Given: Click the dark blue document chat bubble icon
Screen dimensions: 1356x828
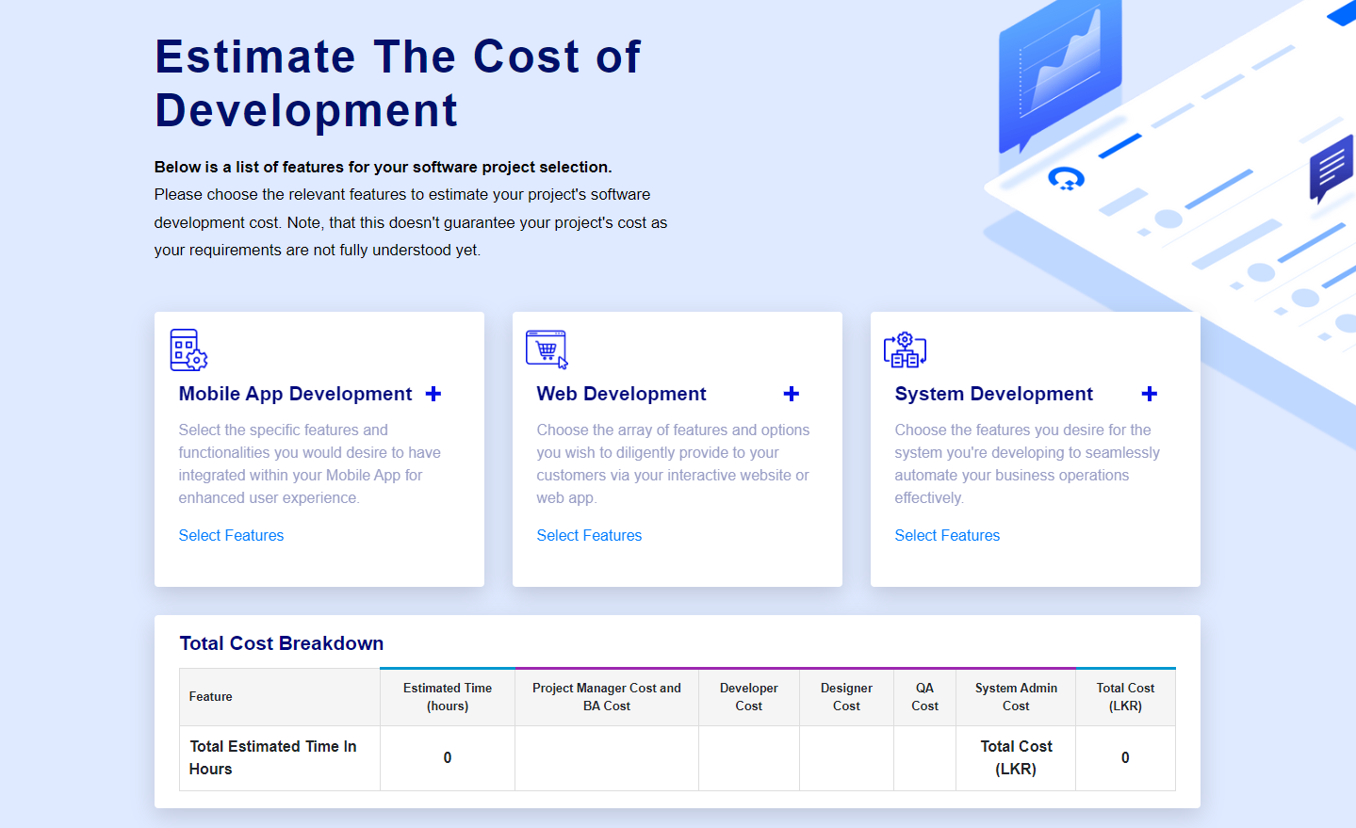Looking at the screenshot, I should pos(1331,170).
